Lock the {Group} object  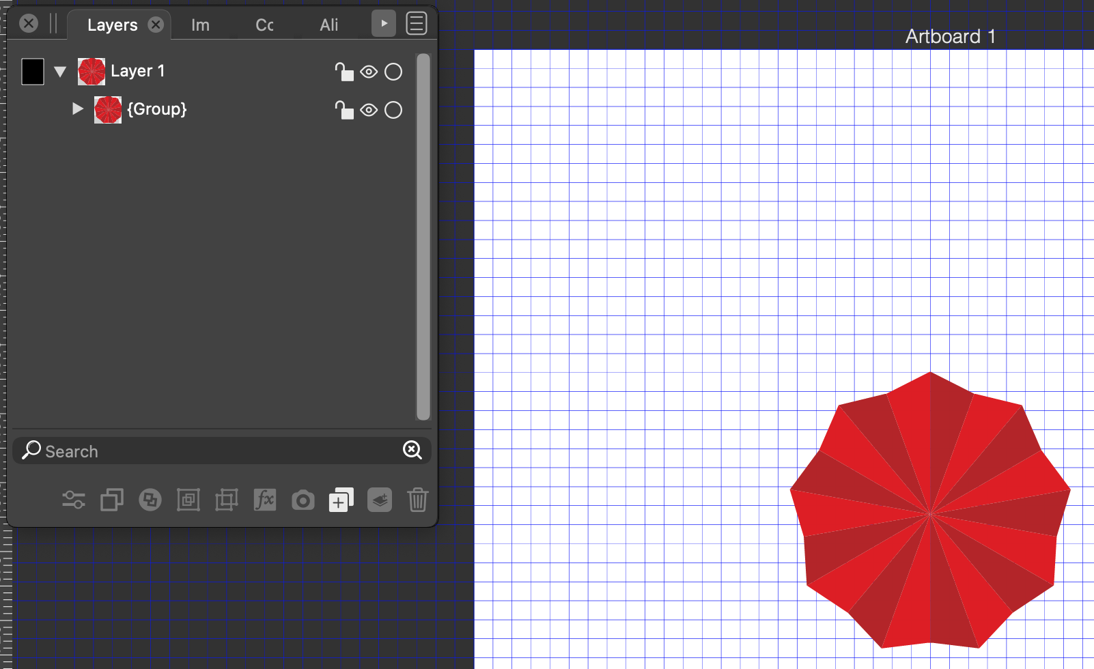(344, 110)
